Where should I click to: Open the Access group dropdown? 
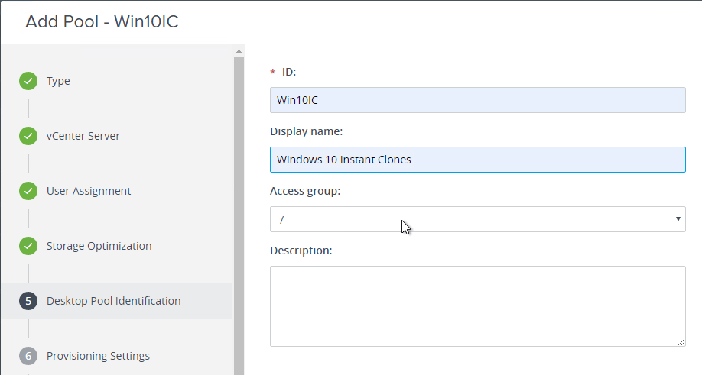click(x=478, y=219)
